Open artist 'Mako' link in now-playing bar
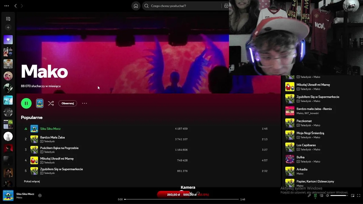The image size is (363, 204). point(19,197)
